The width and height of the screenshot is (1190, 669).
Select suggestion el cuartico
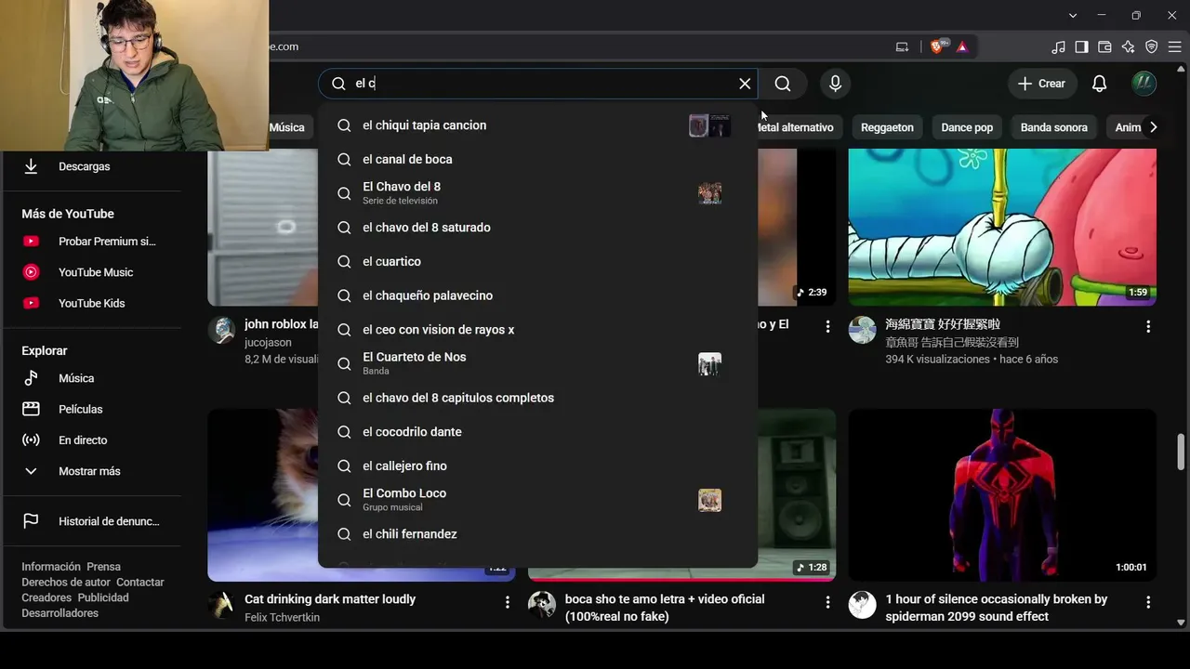point(537,261)
